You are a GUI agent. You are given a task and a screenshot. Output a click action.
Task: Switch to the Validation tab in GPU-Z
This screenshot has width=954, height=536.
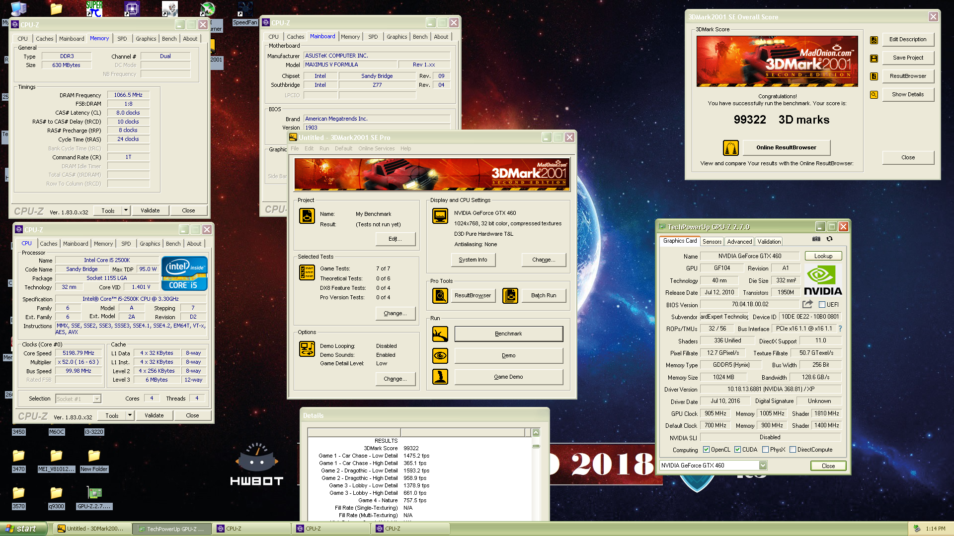coord(769,242)
